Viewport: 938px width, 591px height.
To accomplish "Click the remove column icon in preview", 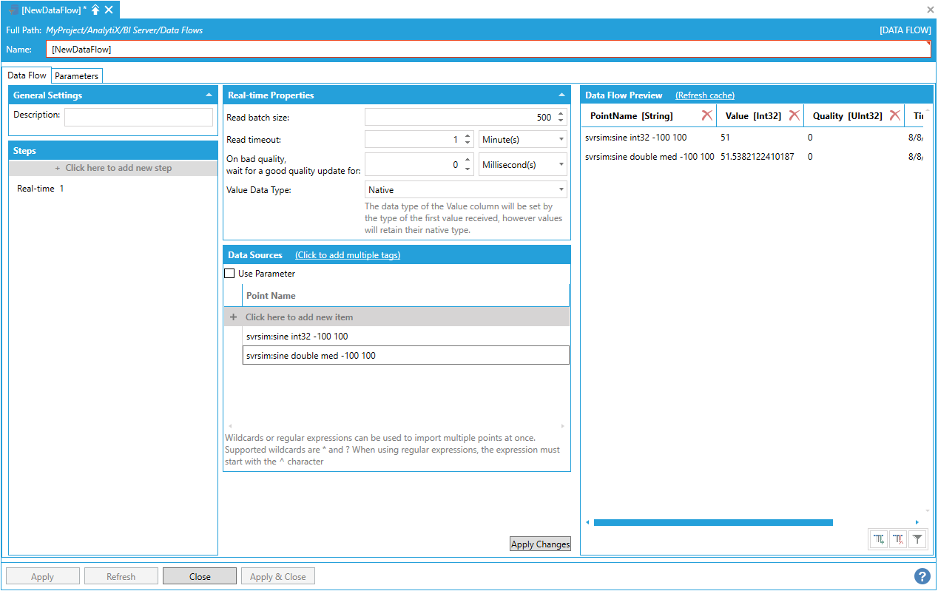I will [898, 540].
